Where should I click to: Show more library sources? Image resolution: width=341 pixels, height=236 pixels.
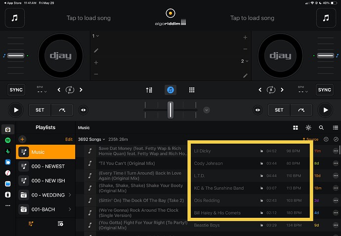tap(8, 205)
